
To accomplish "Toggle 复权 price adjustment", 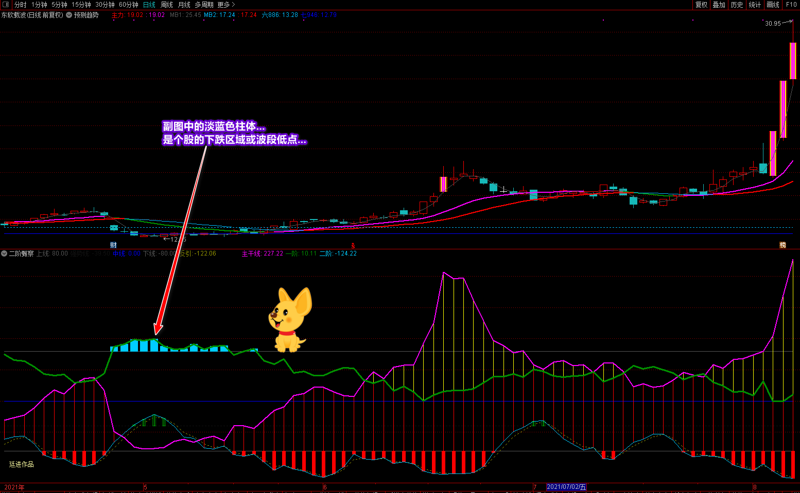I will point(701,5).
